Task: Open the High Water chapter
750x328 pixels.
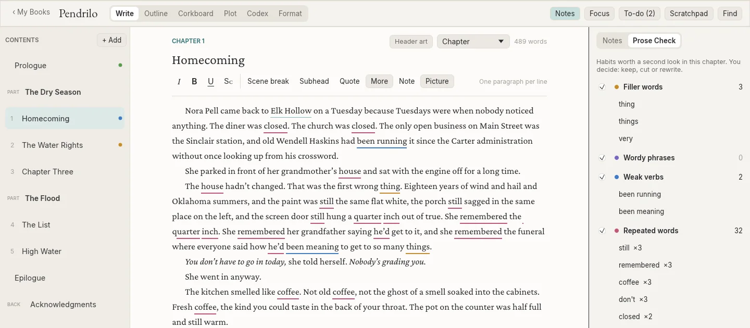Action: click(x=65, y=251)
